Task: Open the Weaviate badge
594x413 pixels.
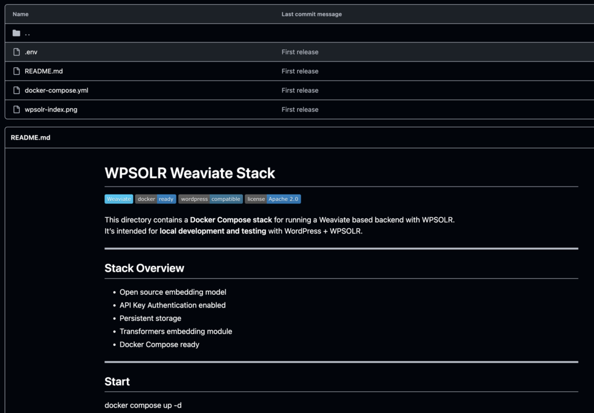Action: (119, 199)
